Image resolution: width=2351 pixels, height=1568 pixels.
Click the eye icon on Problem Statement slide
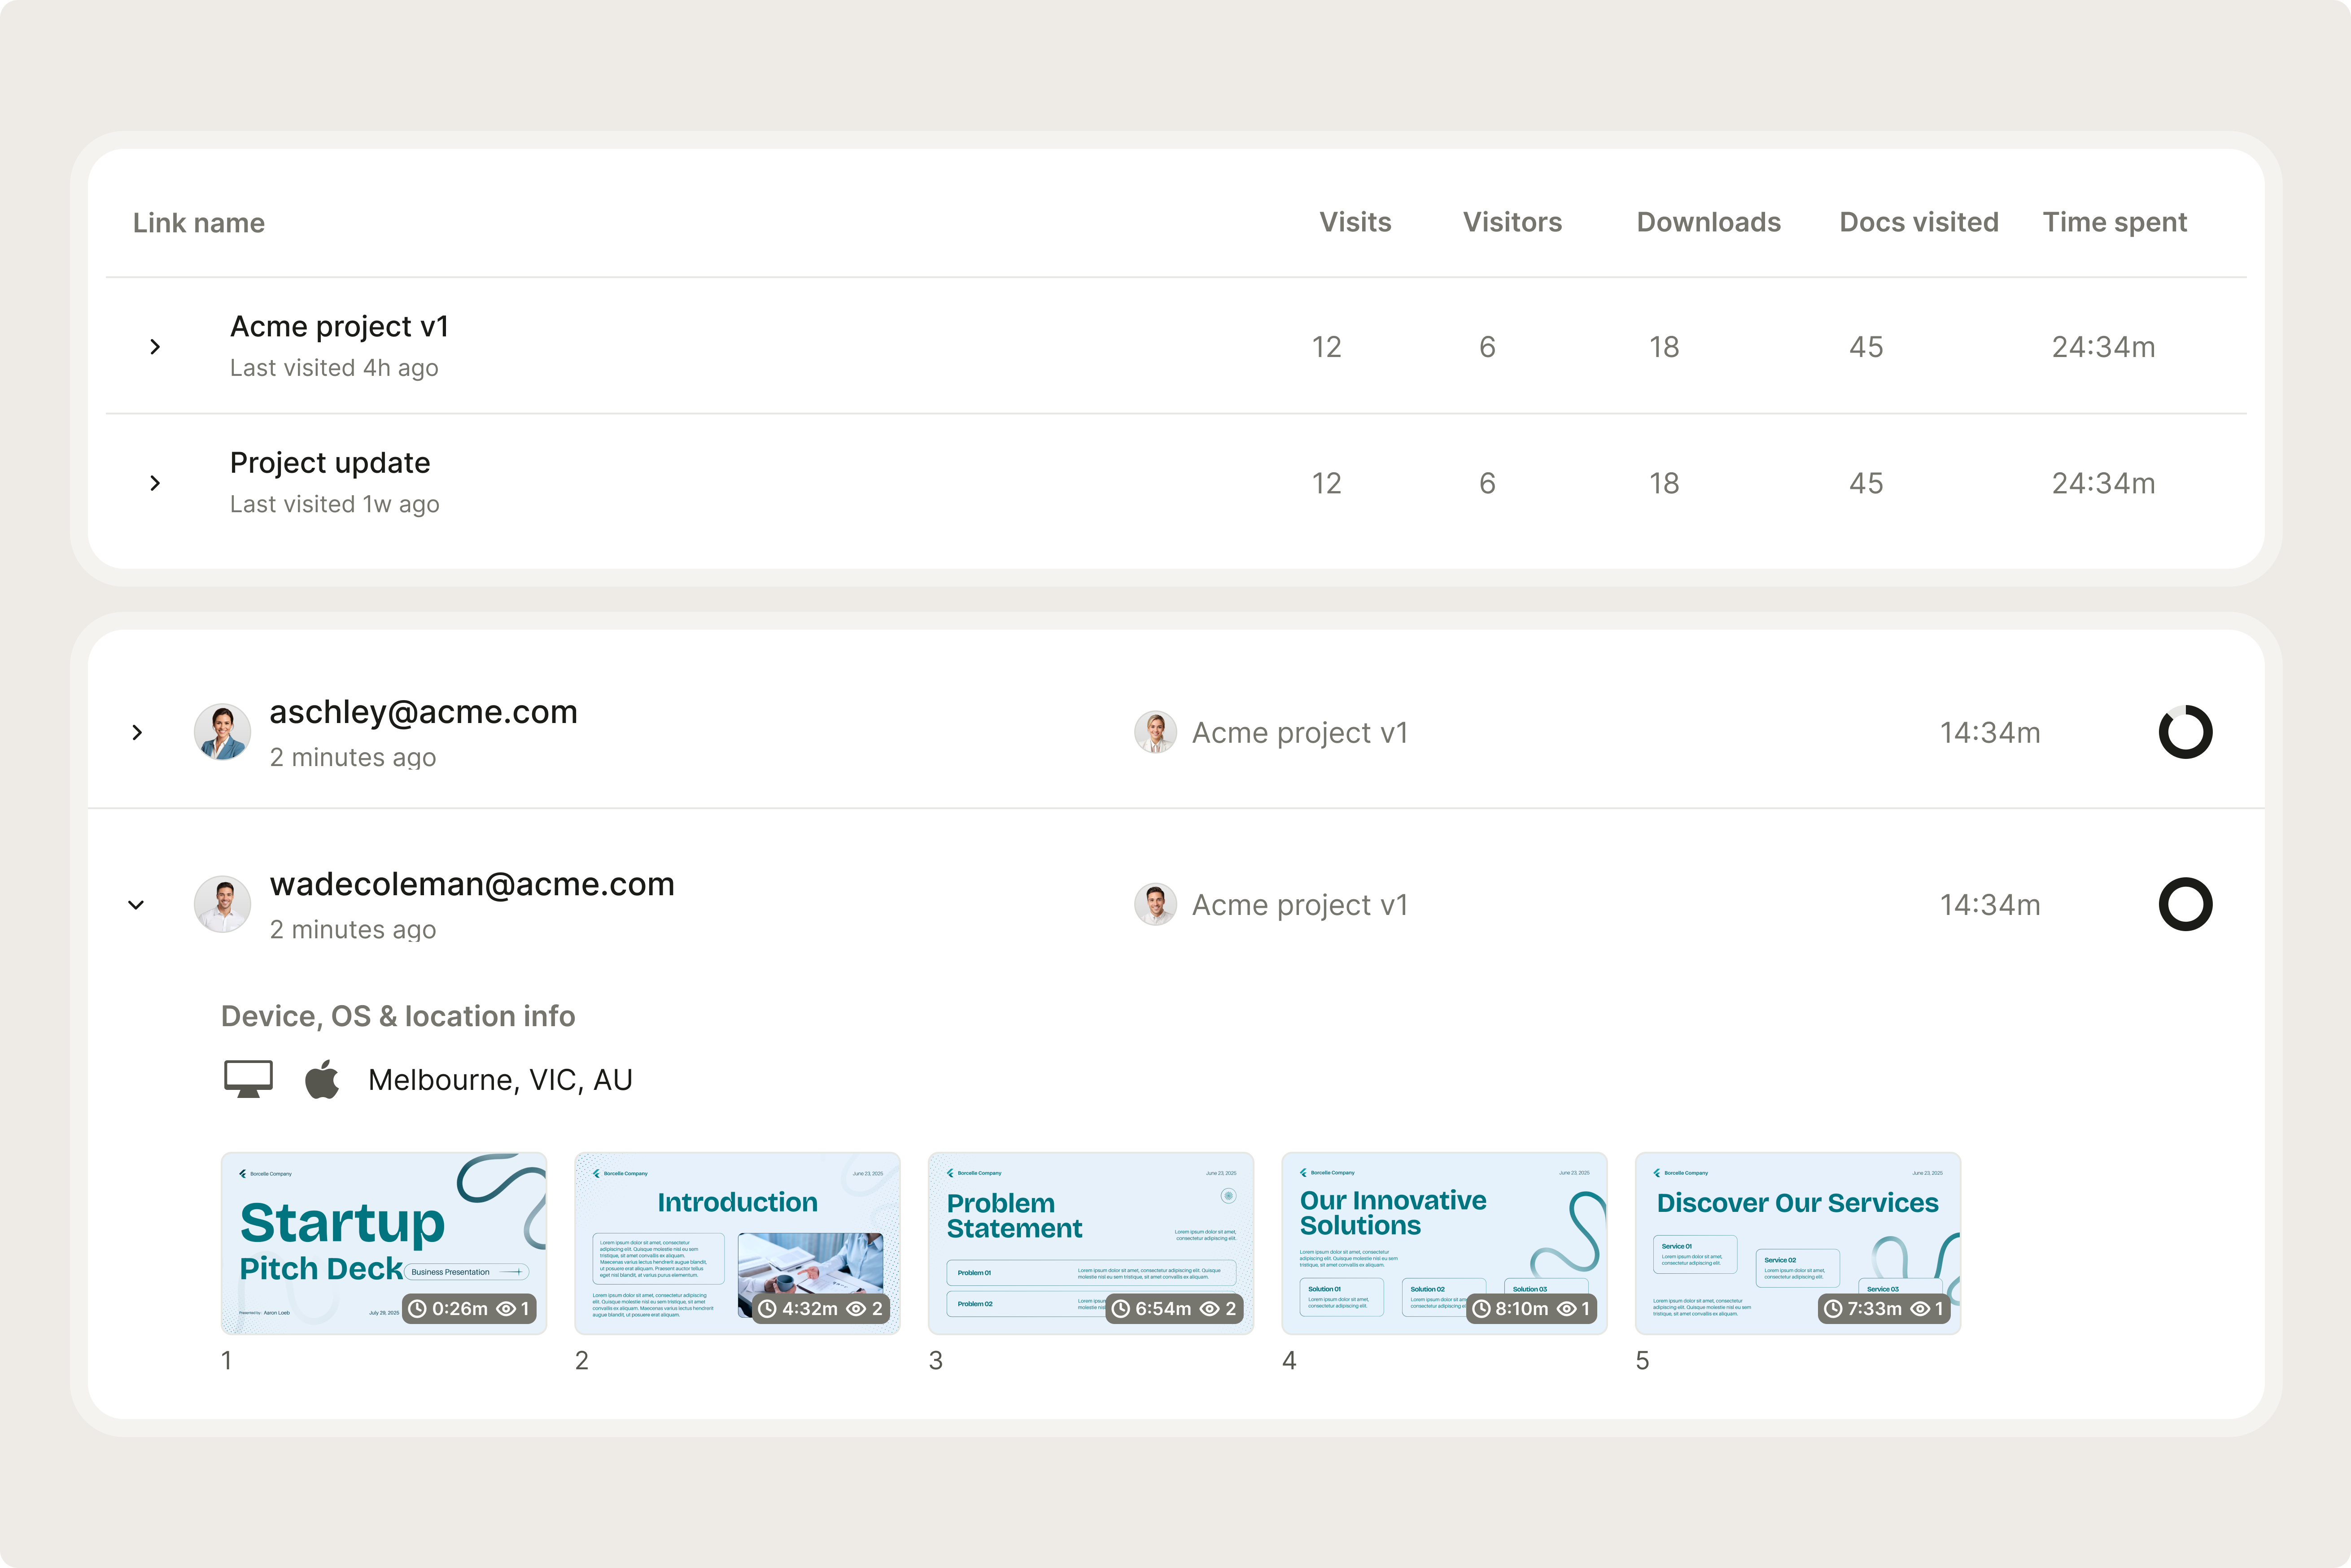[1209, 1308]
